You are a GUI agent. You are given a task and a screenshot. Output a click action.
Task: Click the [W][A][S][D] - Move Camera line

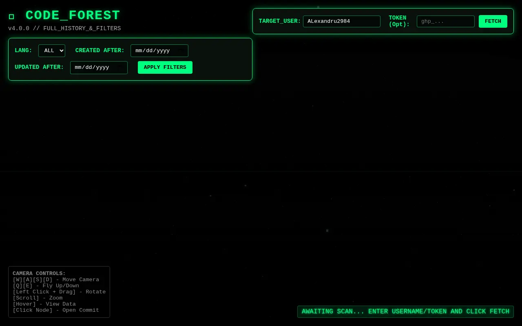pyautogui.click(x=56, y=280)
